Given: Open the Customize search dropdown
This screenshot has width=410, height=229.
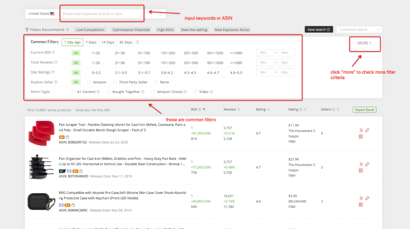Looking at the screenshot, I should [359, 30].
